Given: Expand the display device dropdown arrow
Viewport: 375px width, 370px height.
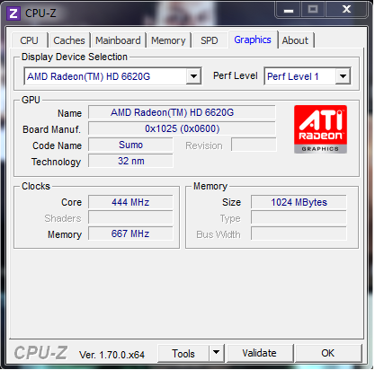Looking at the screenshot, I should click(x=193, y=76).
